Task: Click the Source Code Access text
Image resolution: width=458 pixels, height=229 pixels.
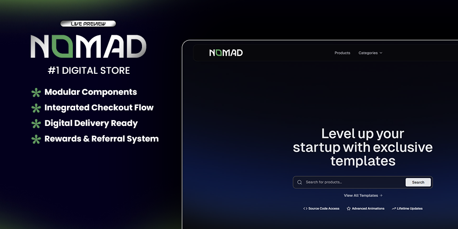Action: [324, 208]
